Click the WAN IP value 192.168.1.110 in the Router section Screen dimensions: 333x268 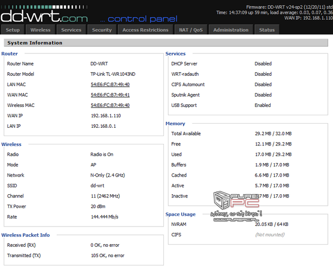click(x=106, y=115)
